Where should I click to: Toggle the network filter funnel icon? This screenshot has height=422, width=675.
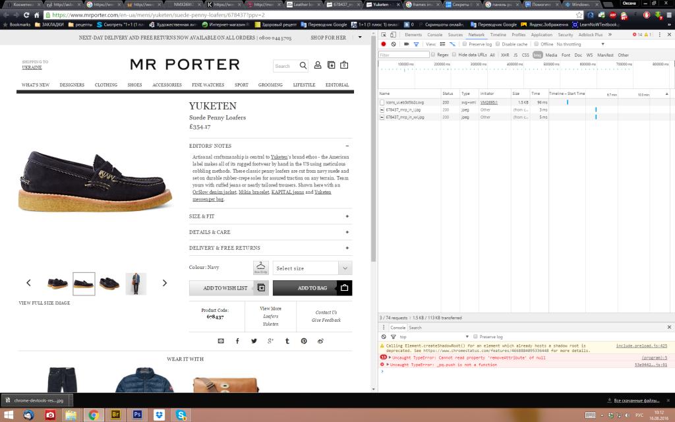coord(415,44)
